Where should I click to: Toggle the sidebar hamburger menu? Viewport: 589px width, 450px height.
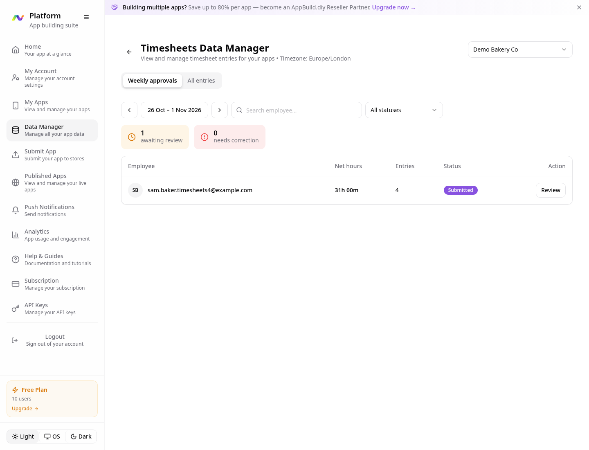(86, 17)
